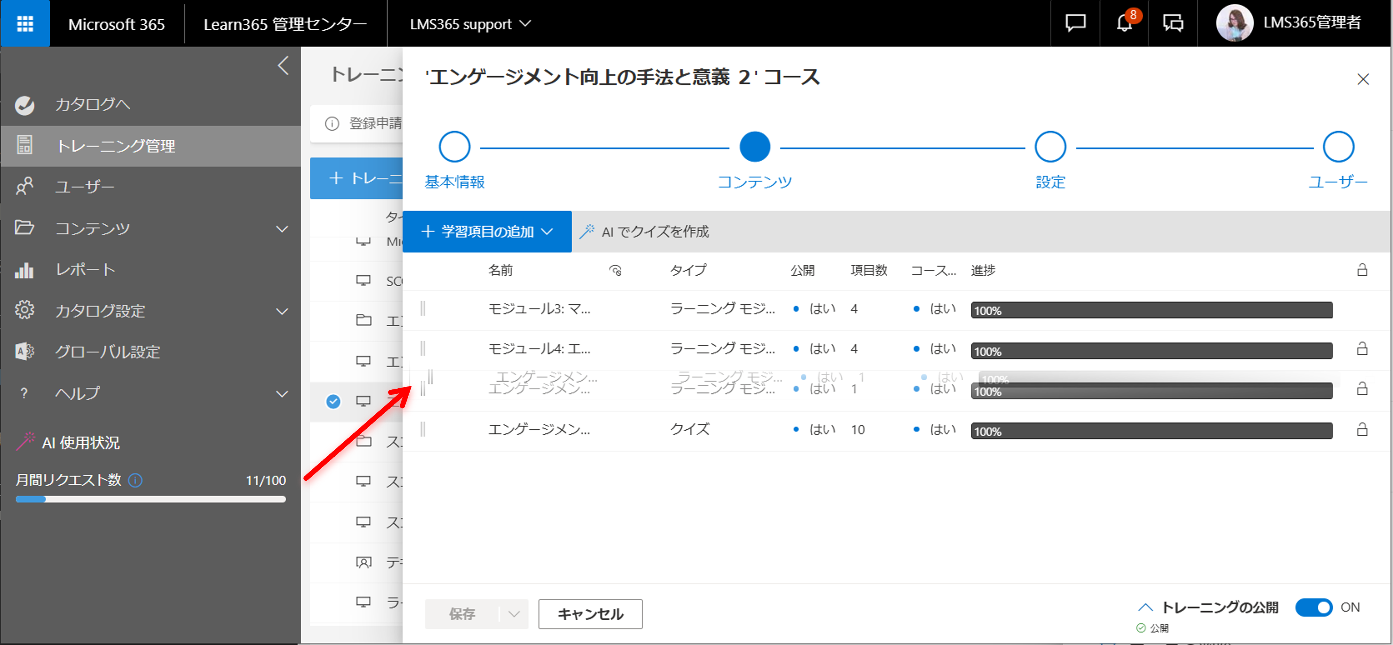Expand the コンテンツ sidebar menu chevron
Screen dimensions: 1393x645
click(x=282, y=229)
